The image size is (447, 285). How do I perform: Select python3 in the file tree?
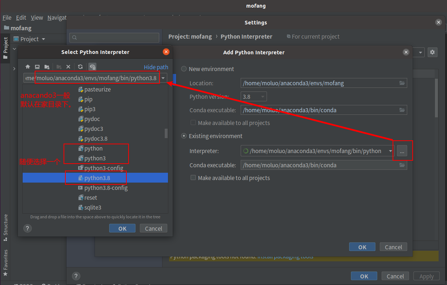95,158
